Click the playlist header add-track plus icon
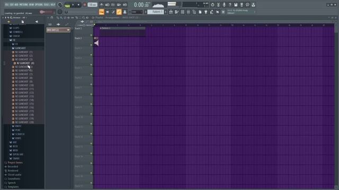 [x=82, y=22]
